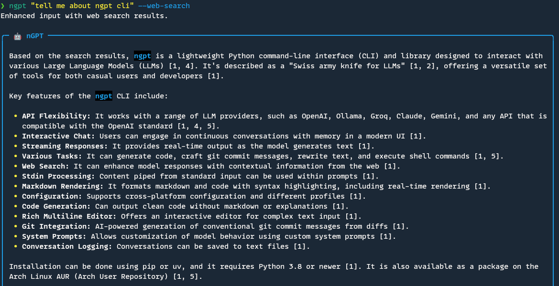Click the robot emoji icon beside nGPT
The height and width of the screenshot is (286, 559).
coord(18,36)
